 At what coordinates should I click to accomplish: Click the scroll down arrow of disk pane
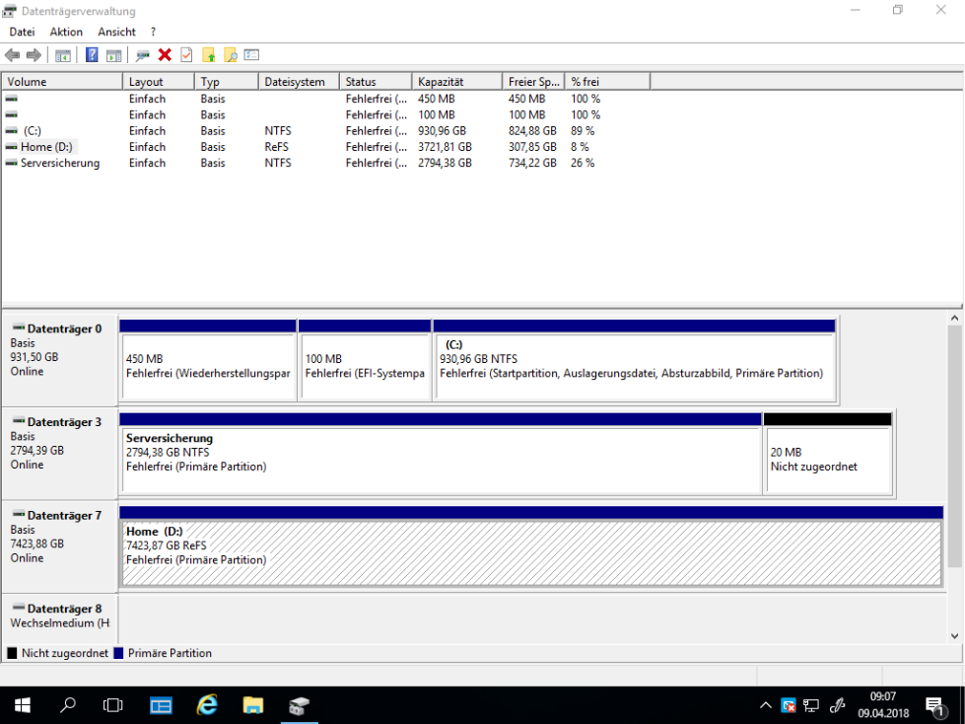click(x=954, y=637)
